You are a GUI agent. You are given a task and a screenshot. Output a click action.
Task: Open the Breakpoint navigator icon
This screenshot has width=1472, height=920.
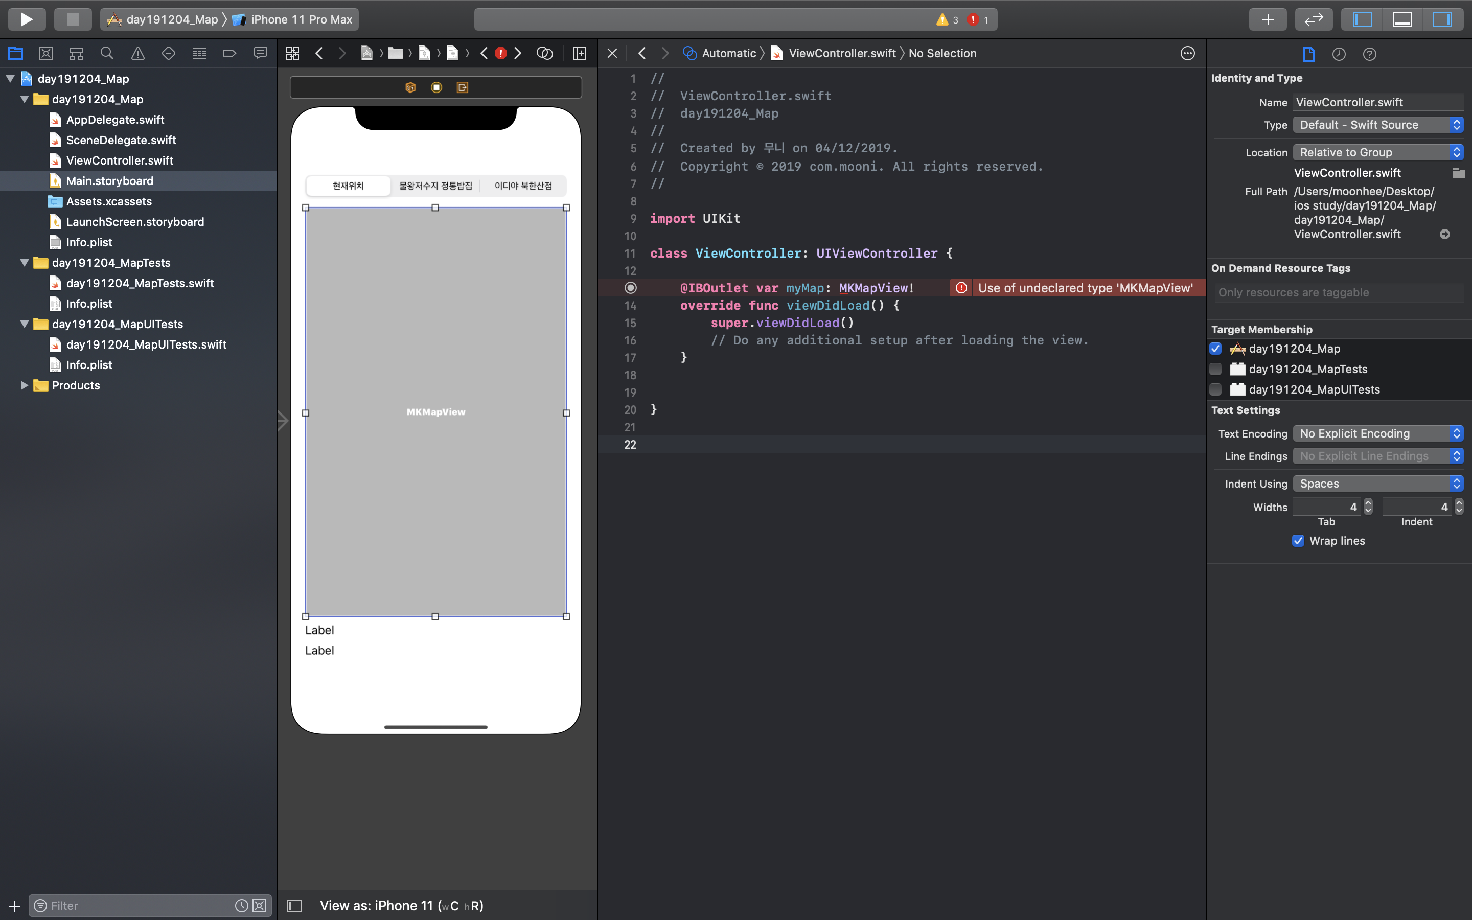pos(229,54)
